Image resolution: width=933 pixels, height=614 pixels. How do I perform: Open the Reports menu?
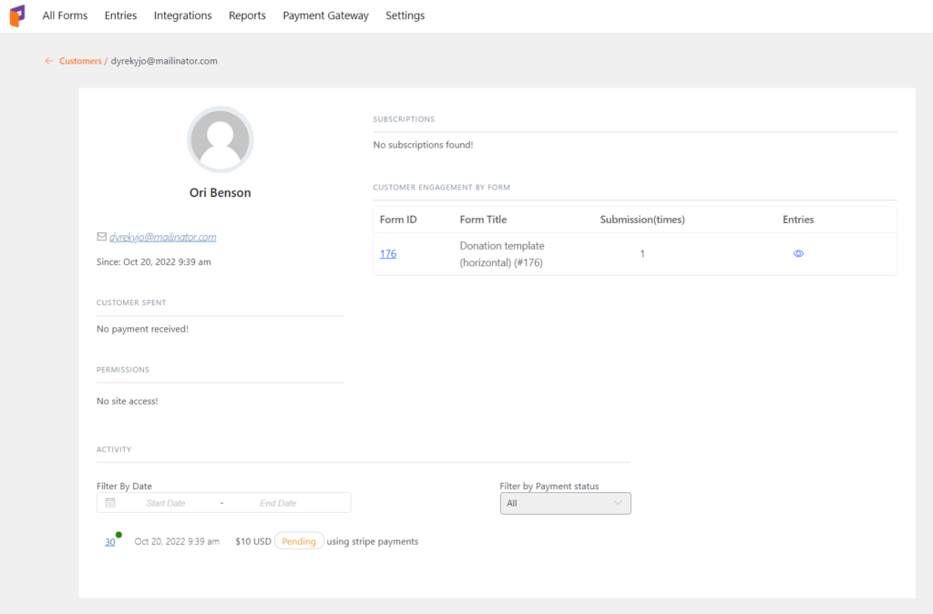point(247,15)
